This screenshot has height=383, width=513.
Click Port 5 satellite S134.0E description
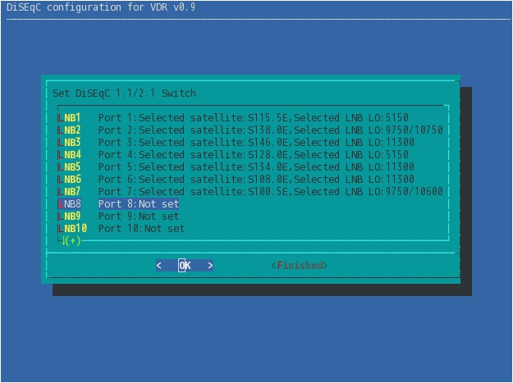pos(268,167)
